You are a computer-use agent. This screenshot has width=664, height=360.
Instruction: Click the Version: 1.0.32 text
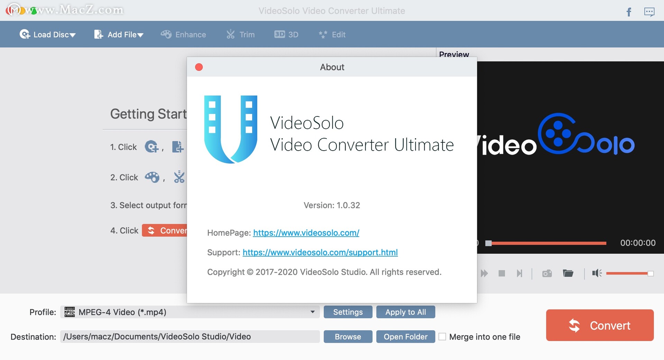point(332,205)
